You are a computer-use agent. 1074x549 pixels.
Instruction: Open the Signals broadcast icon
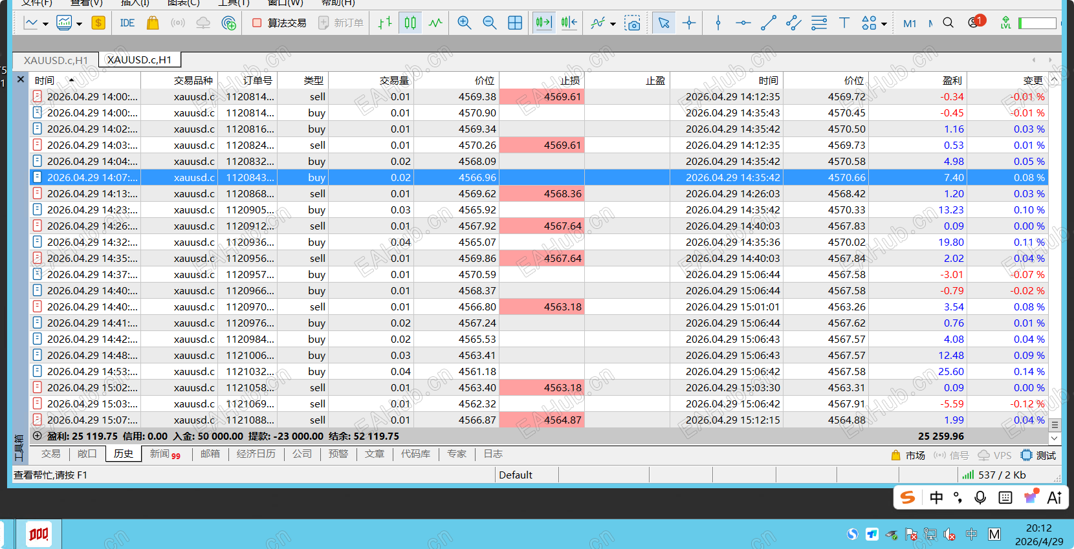point(178,23)
